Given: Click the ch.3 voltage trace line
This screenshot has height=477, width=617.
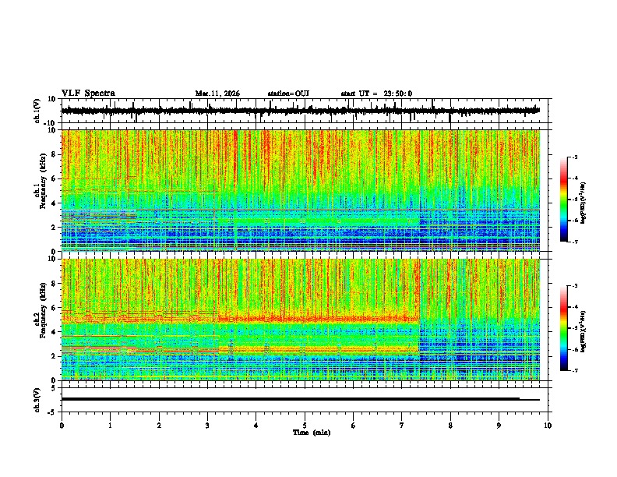Looking at the screenshot, I should (x=301, y=399).
